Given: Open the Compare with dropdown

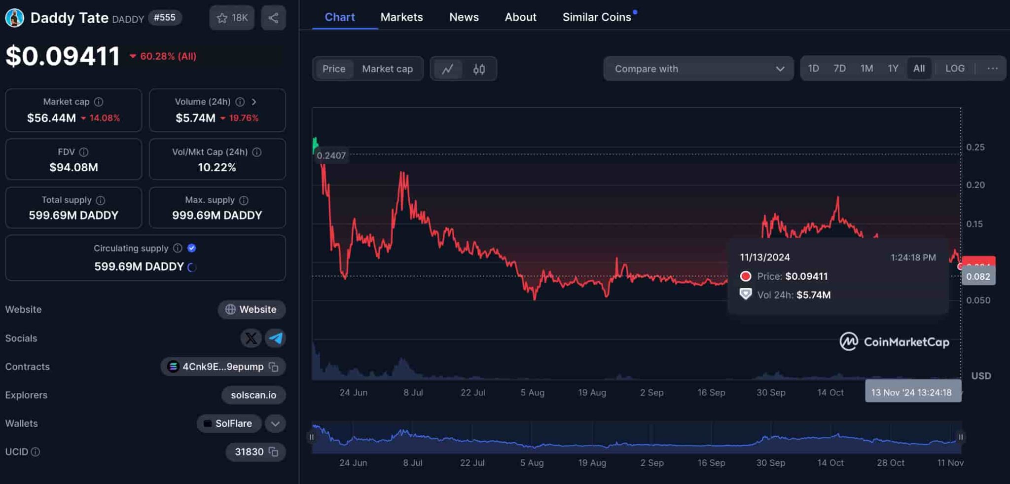Looking at the screenshot, I should point(698,69).
